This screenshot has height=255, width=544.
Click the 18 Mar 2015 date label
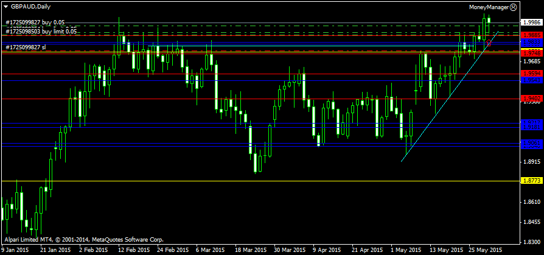[251, 250]
